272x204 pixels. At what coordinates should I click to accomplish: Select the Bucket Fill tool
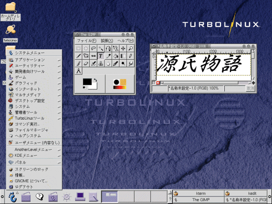click(x=116, y=56)
